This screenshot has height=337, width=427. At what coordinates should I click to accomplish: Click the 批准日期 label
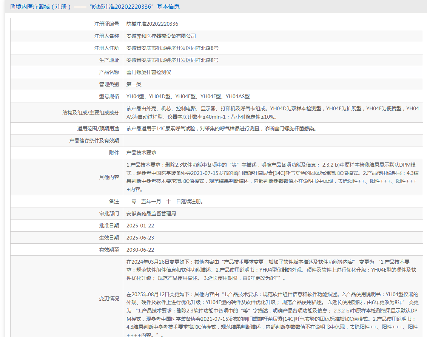coord(109,226)
